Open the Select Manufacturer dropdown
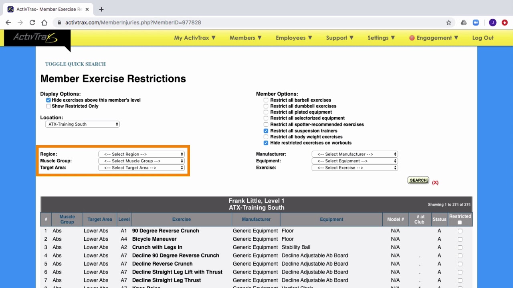The height and width of the screenshot is (288, 513). [x=355, y=154]
